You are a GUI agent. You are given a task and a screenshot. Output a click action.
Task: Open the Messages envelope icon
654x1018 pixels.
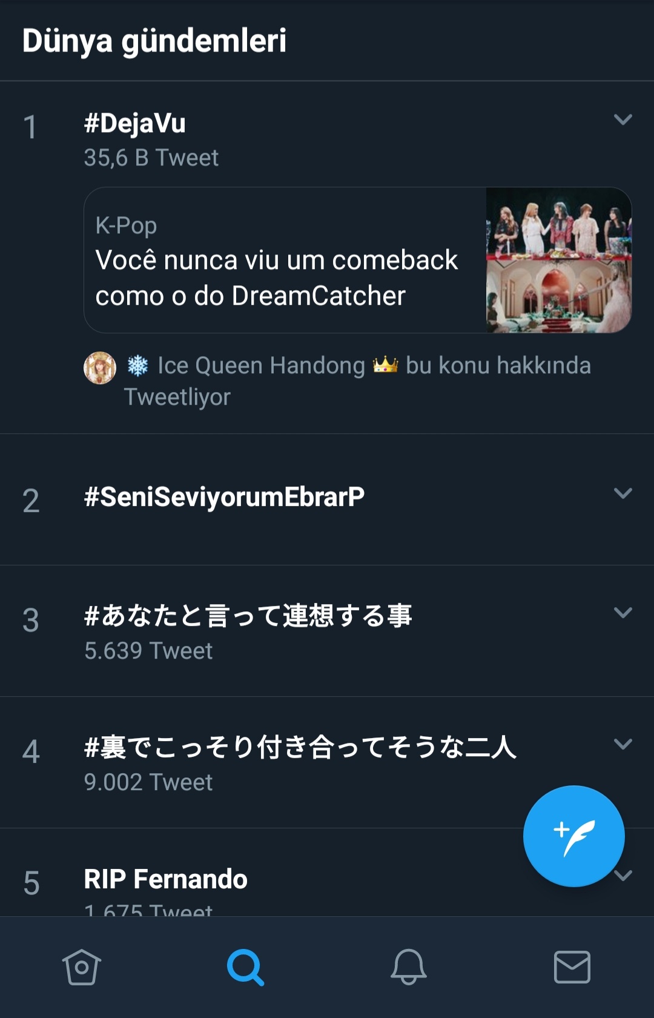tap(572, 967)
